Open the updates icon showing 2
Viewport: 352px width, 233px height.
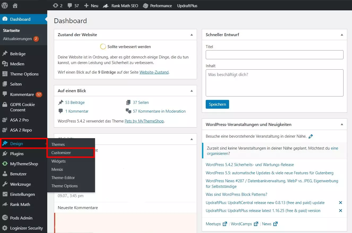click(58, 6)
